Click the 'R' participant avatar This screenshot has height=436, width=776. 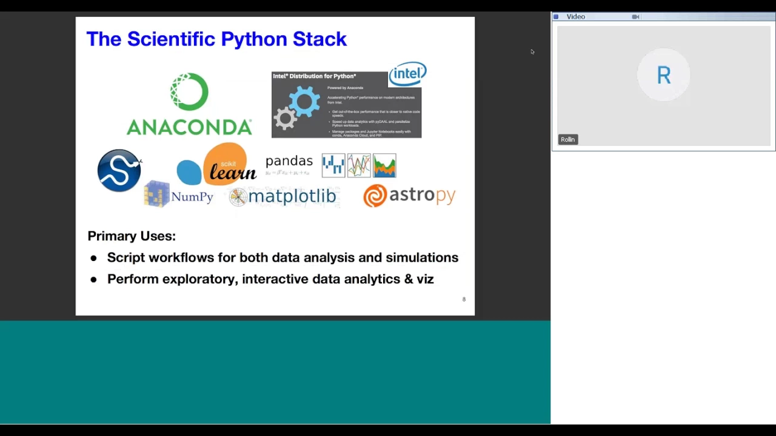point(664,76)
